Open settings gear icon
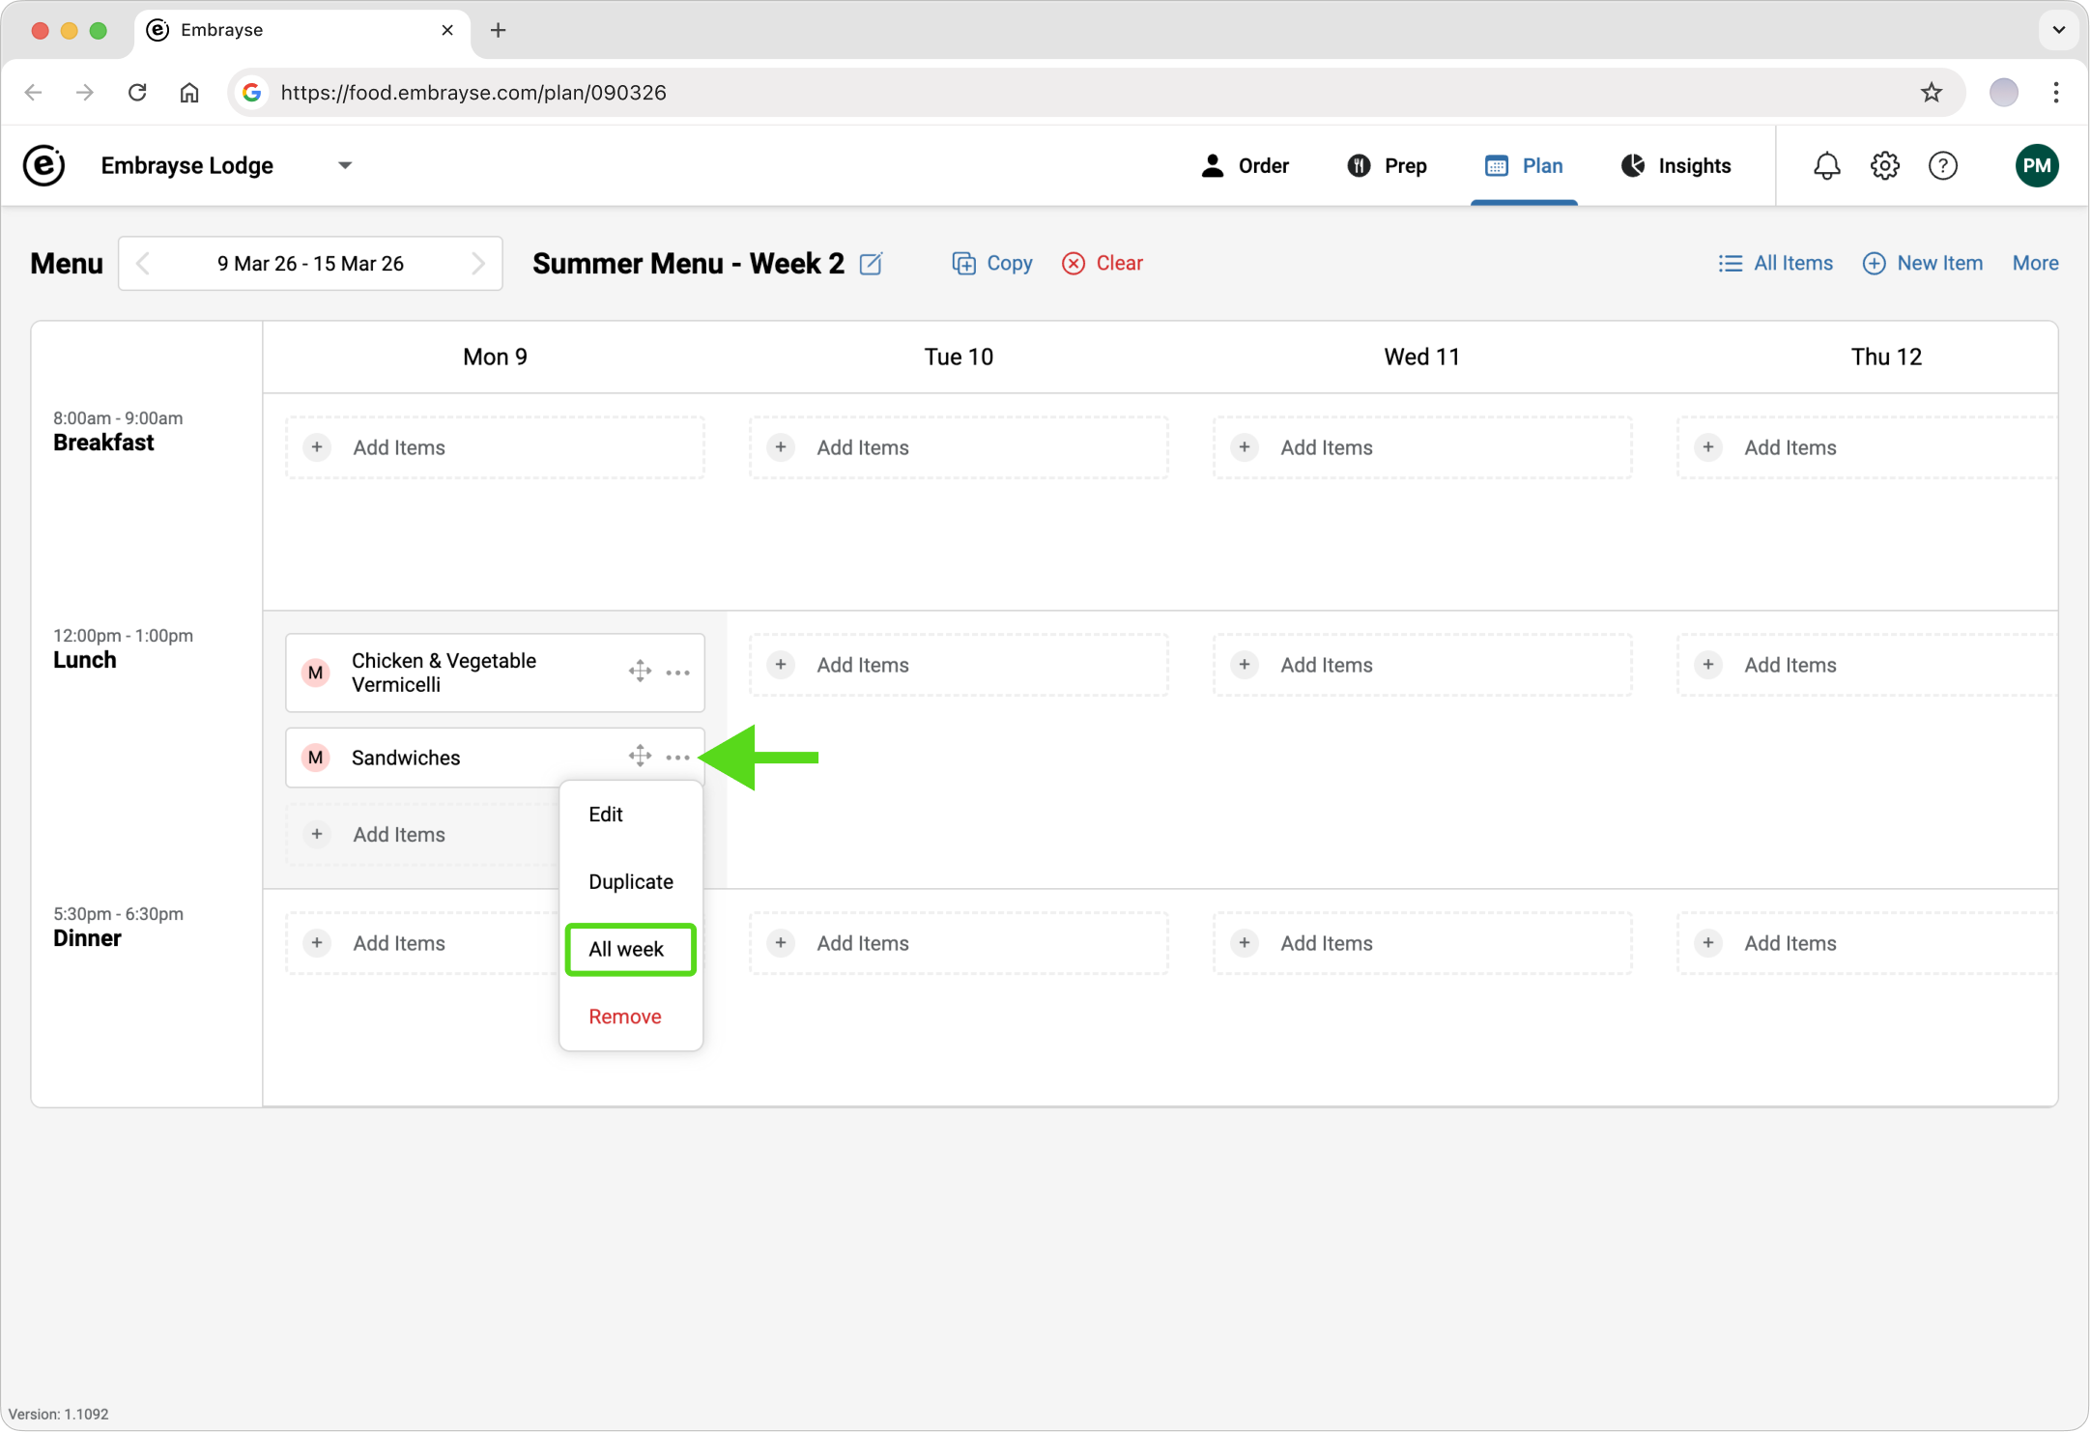The image size is (2090, 1432). [1884, 166]
